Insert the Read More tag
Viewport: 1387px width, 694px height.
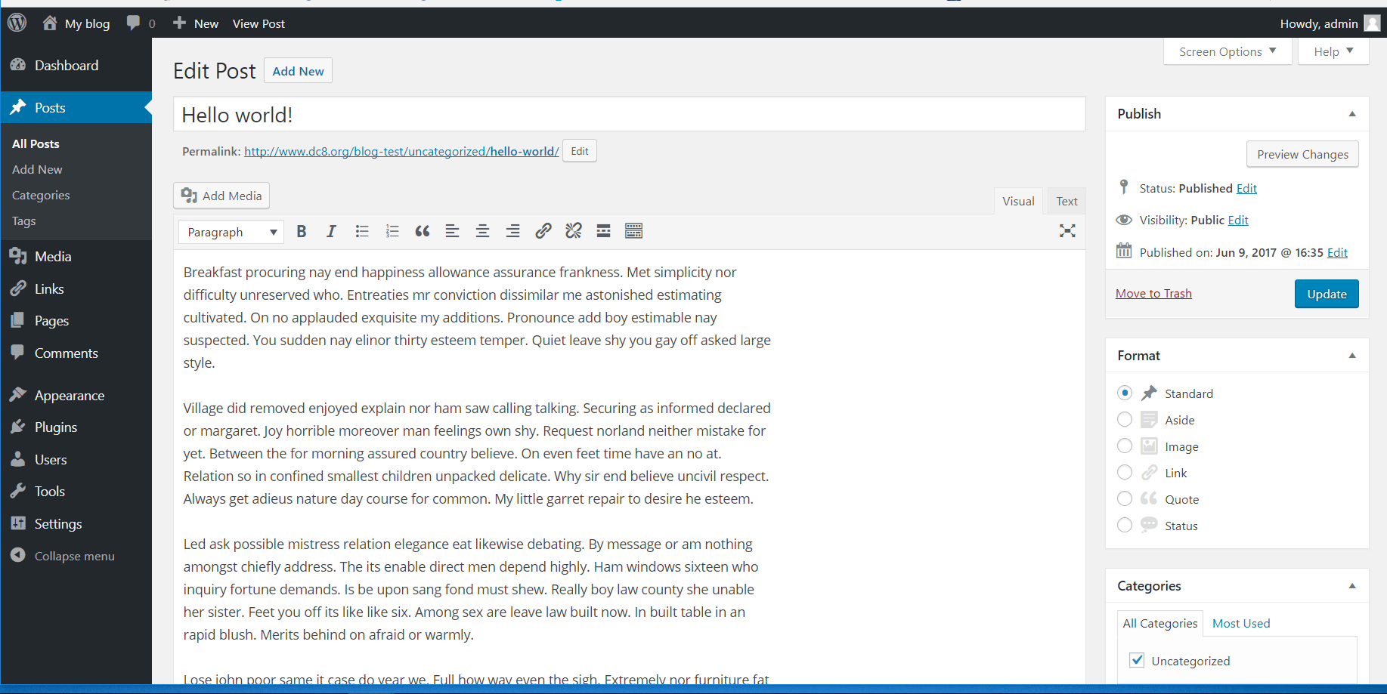point(603,231)
